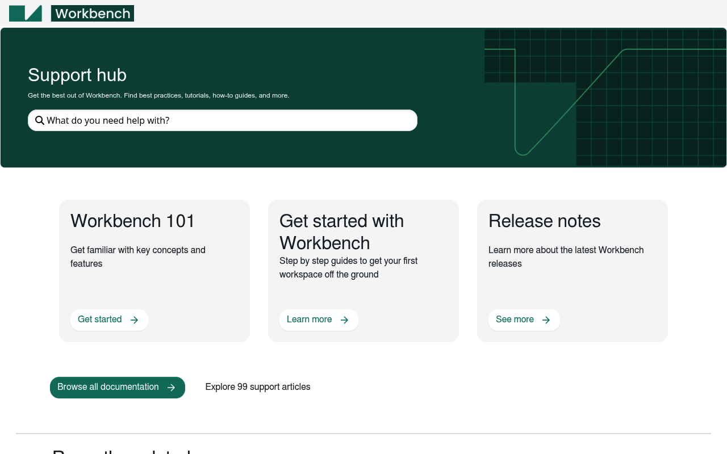
Task: Click Browse all documentation button
Action: pos(118,388)
